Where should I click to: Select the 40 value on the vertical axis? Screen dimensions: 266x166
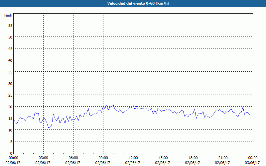click(x=10, y=60)
